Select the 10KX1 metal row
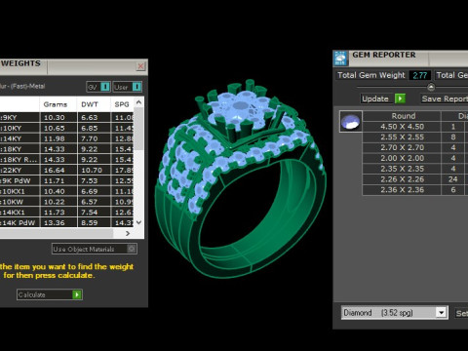The height and width of the screenshot is (351, 468). pos(67,191)
